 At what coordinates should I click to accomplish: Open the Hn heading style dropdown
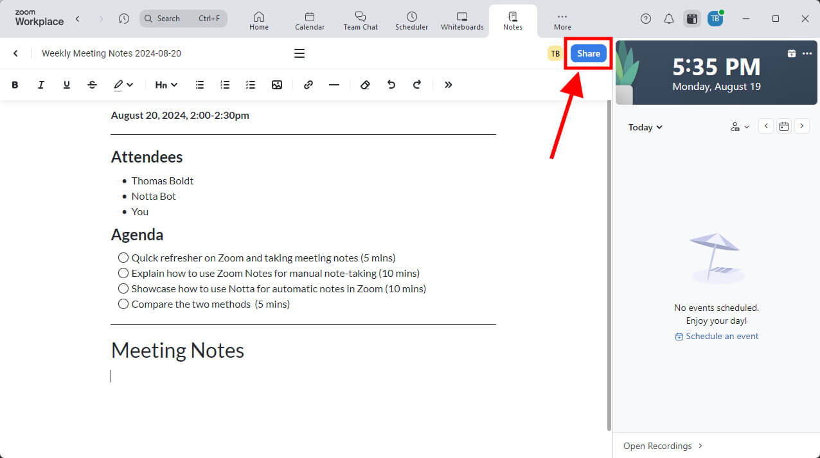click(166, 85)
